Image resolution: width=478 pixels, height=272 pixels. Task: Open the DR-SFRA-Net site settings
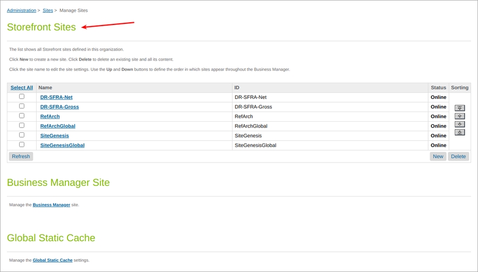click(x=56, y=97)
